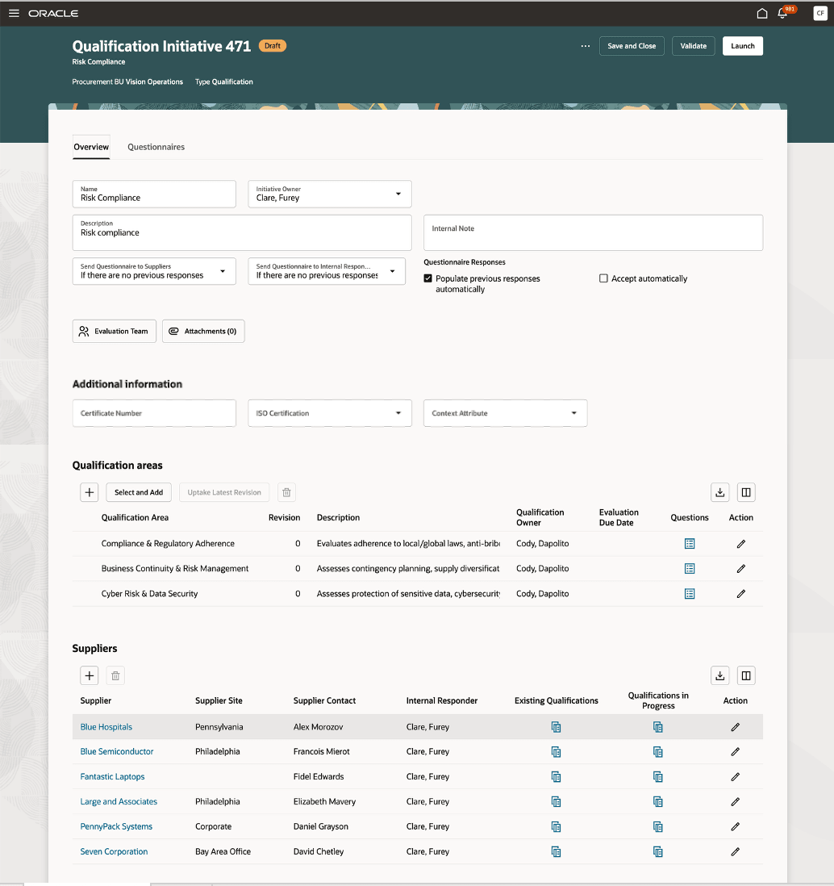The image size is (834, 886).
Task: Expand the ISO Certification dropdown
Action: pyautogui.click(x=398, y=413)
